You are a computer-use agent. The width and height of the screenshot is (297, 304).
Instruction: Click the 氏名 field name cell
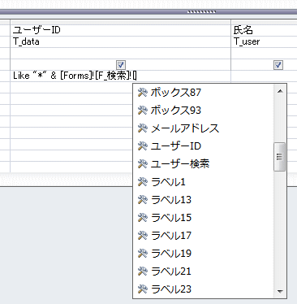tap(264, 30)
